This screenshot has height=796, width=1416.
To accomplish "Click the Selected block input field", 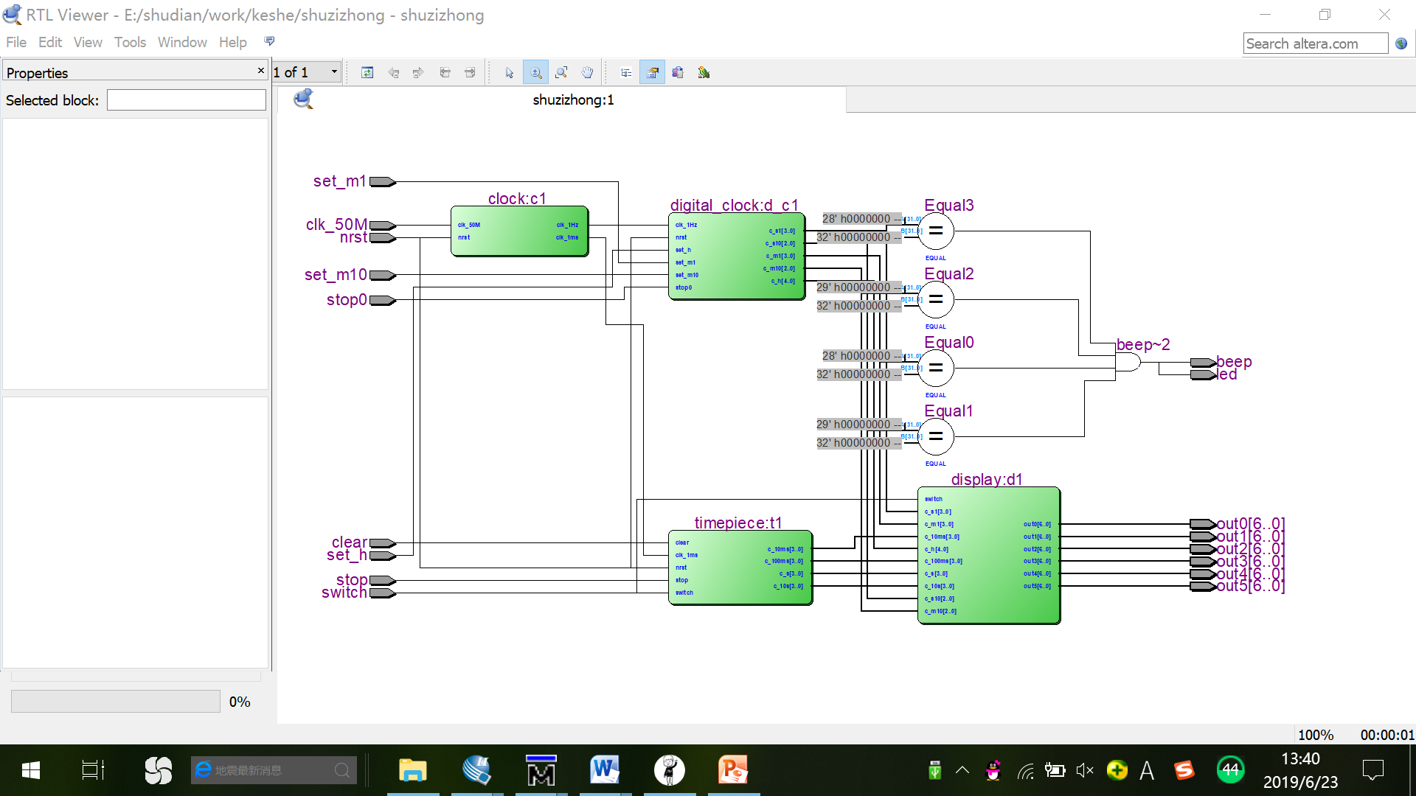I will click(186, 100).
